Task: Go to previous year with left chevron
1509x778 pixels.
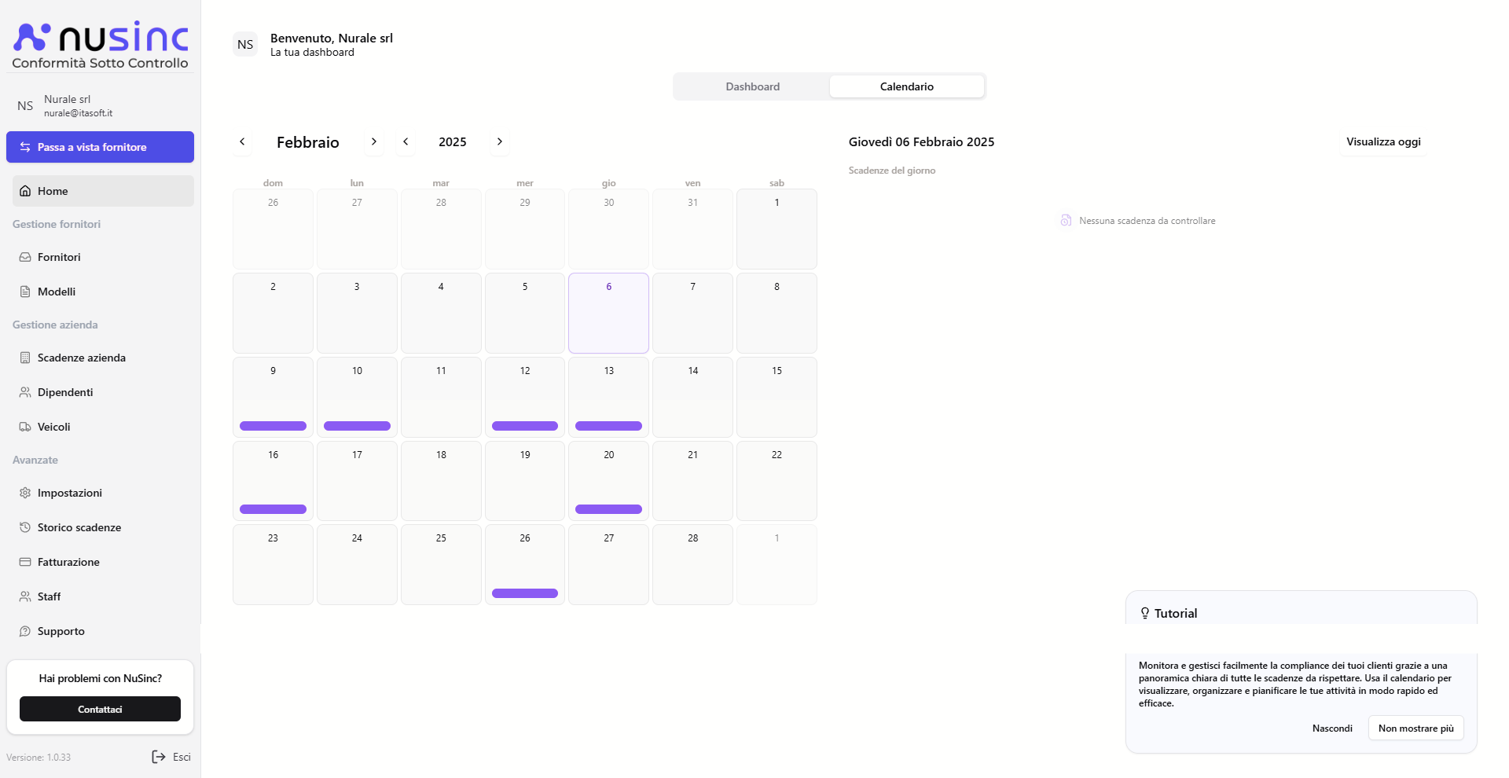Action: click(406, 142)
